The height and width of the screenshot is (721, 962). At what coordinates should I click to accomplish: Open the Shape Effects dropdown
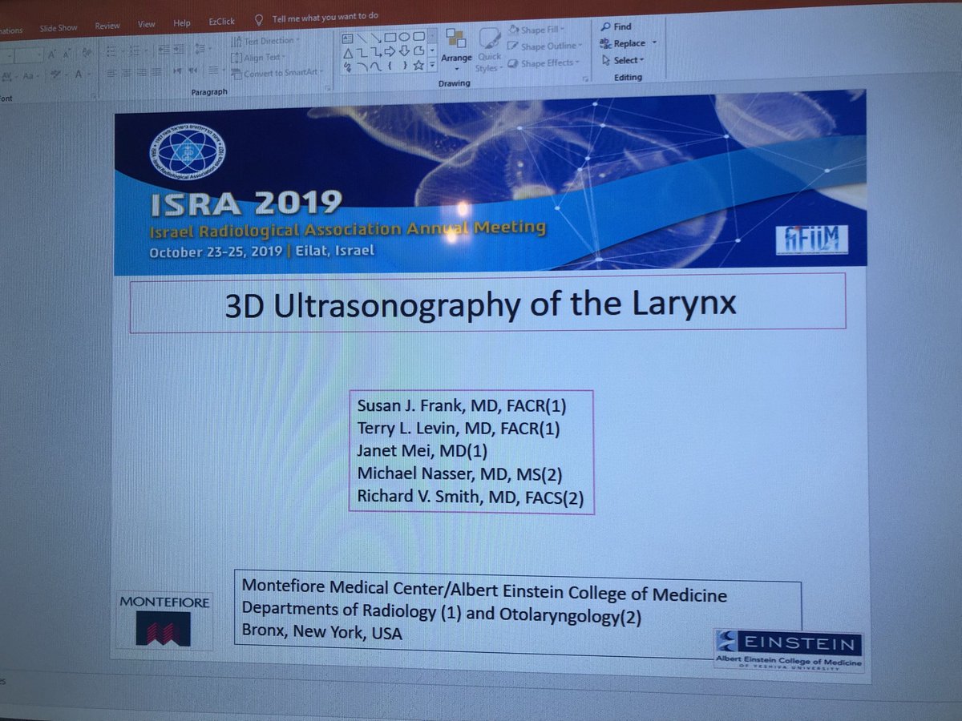[542, 63]
